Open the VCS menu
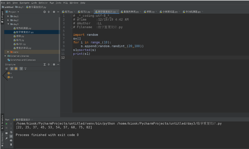The height and width of the screenshot is (149, 249). 65,3
